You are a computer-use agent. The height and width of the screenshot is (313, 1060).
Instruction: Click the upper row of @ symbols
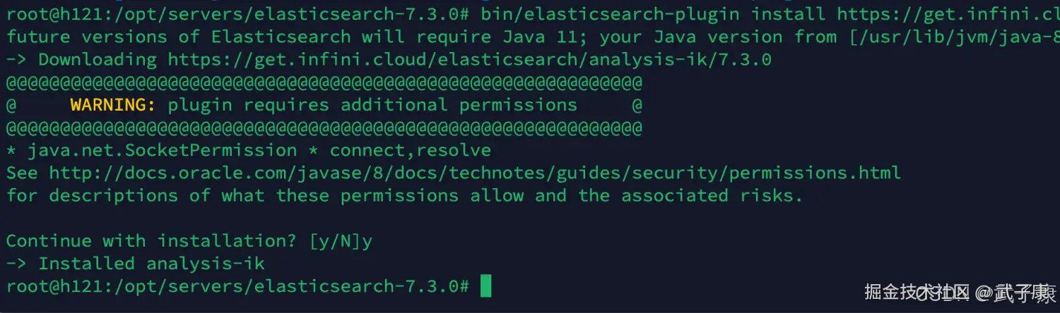(324, 82)
